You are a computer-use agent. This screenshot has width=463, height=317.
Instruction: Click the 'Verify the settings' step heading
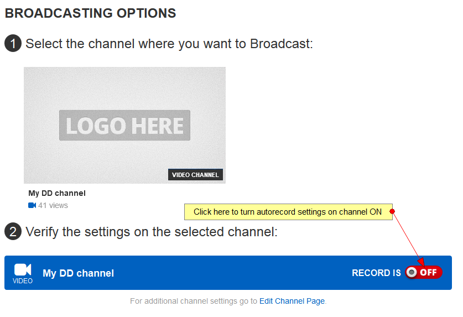152,232
